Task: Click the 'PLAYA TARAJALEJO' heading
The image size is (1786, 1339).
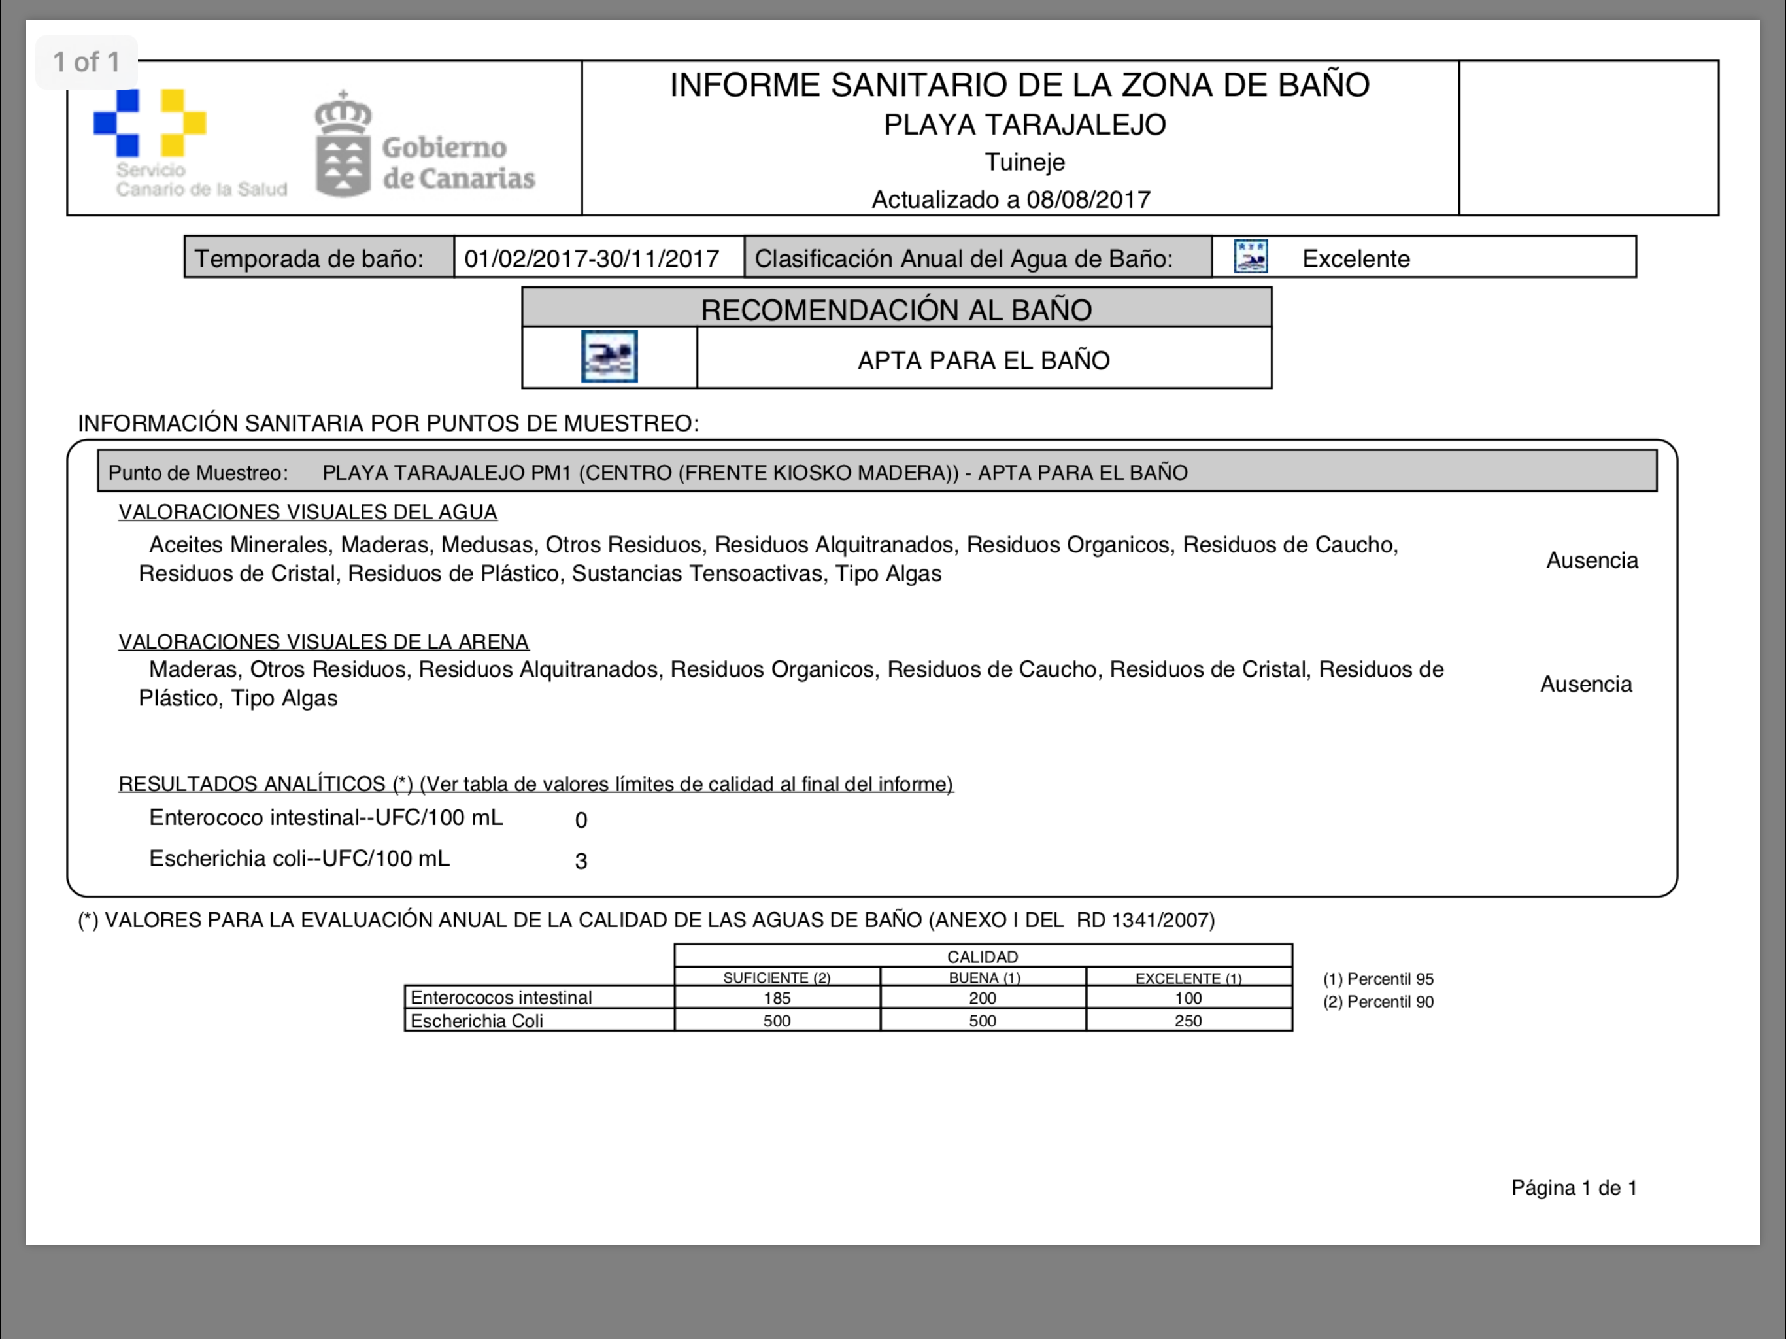Action: point(1024,125)
